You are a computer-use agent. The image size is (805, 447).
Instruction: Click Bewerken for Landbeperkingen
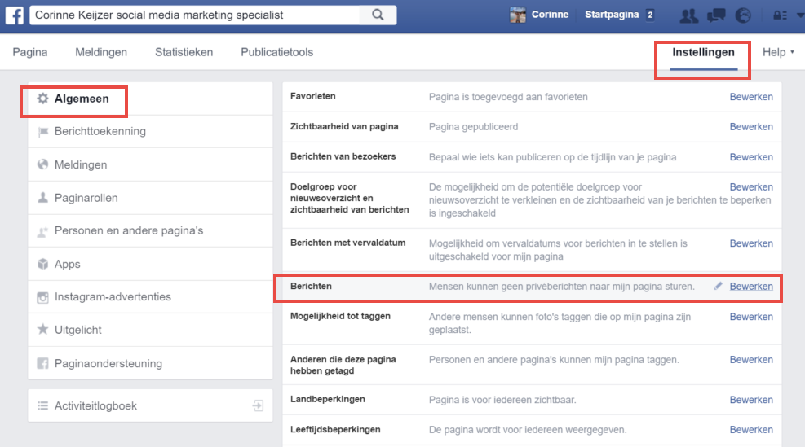click(751, 400)
